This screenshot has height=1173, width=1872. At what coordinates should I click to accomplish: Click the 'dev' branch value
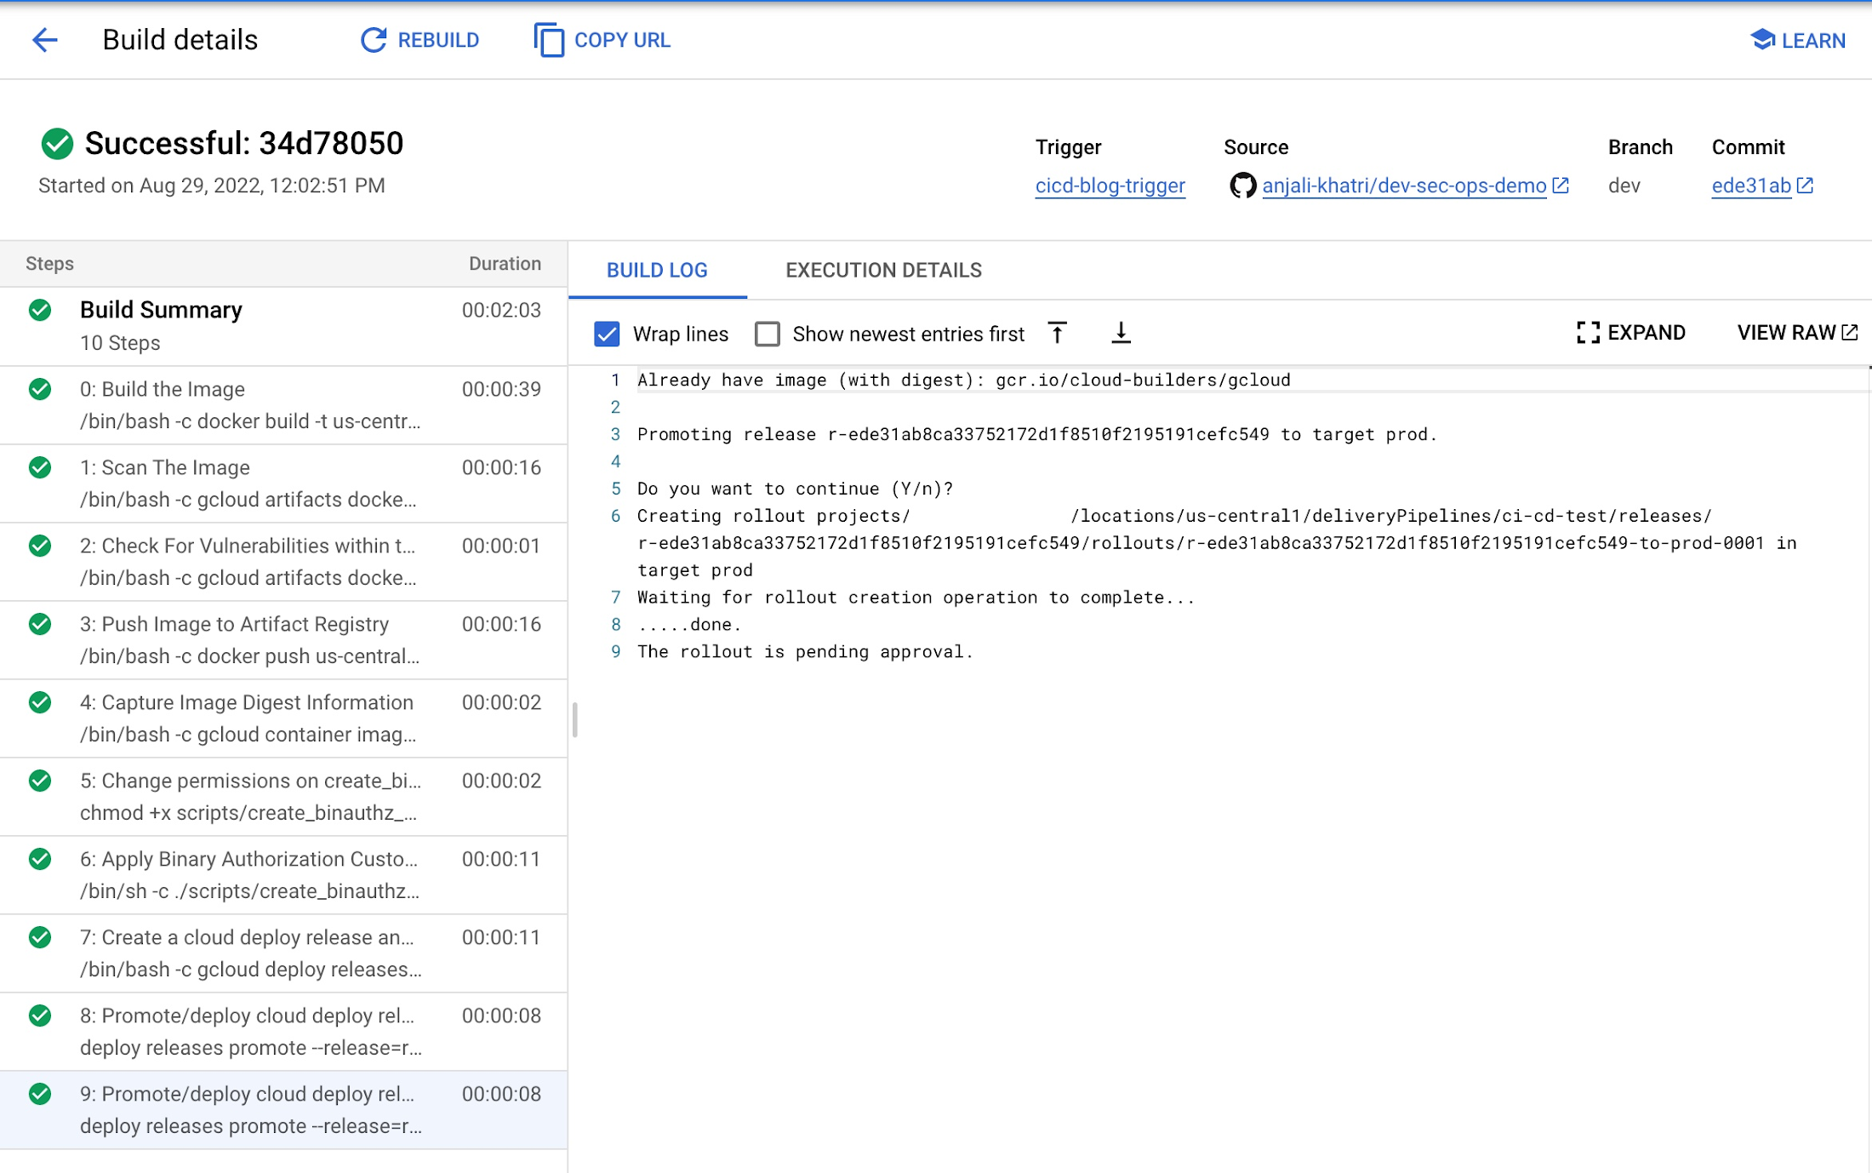[1624, 186]
